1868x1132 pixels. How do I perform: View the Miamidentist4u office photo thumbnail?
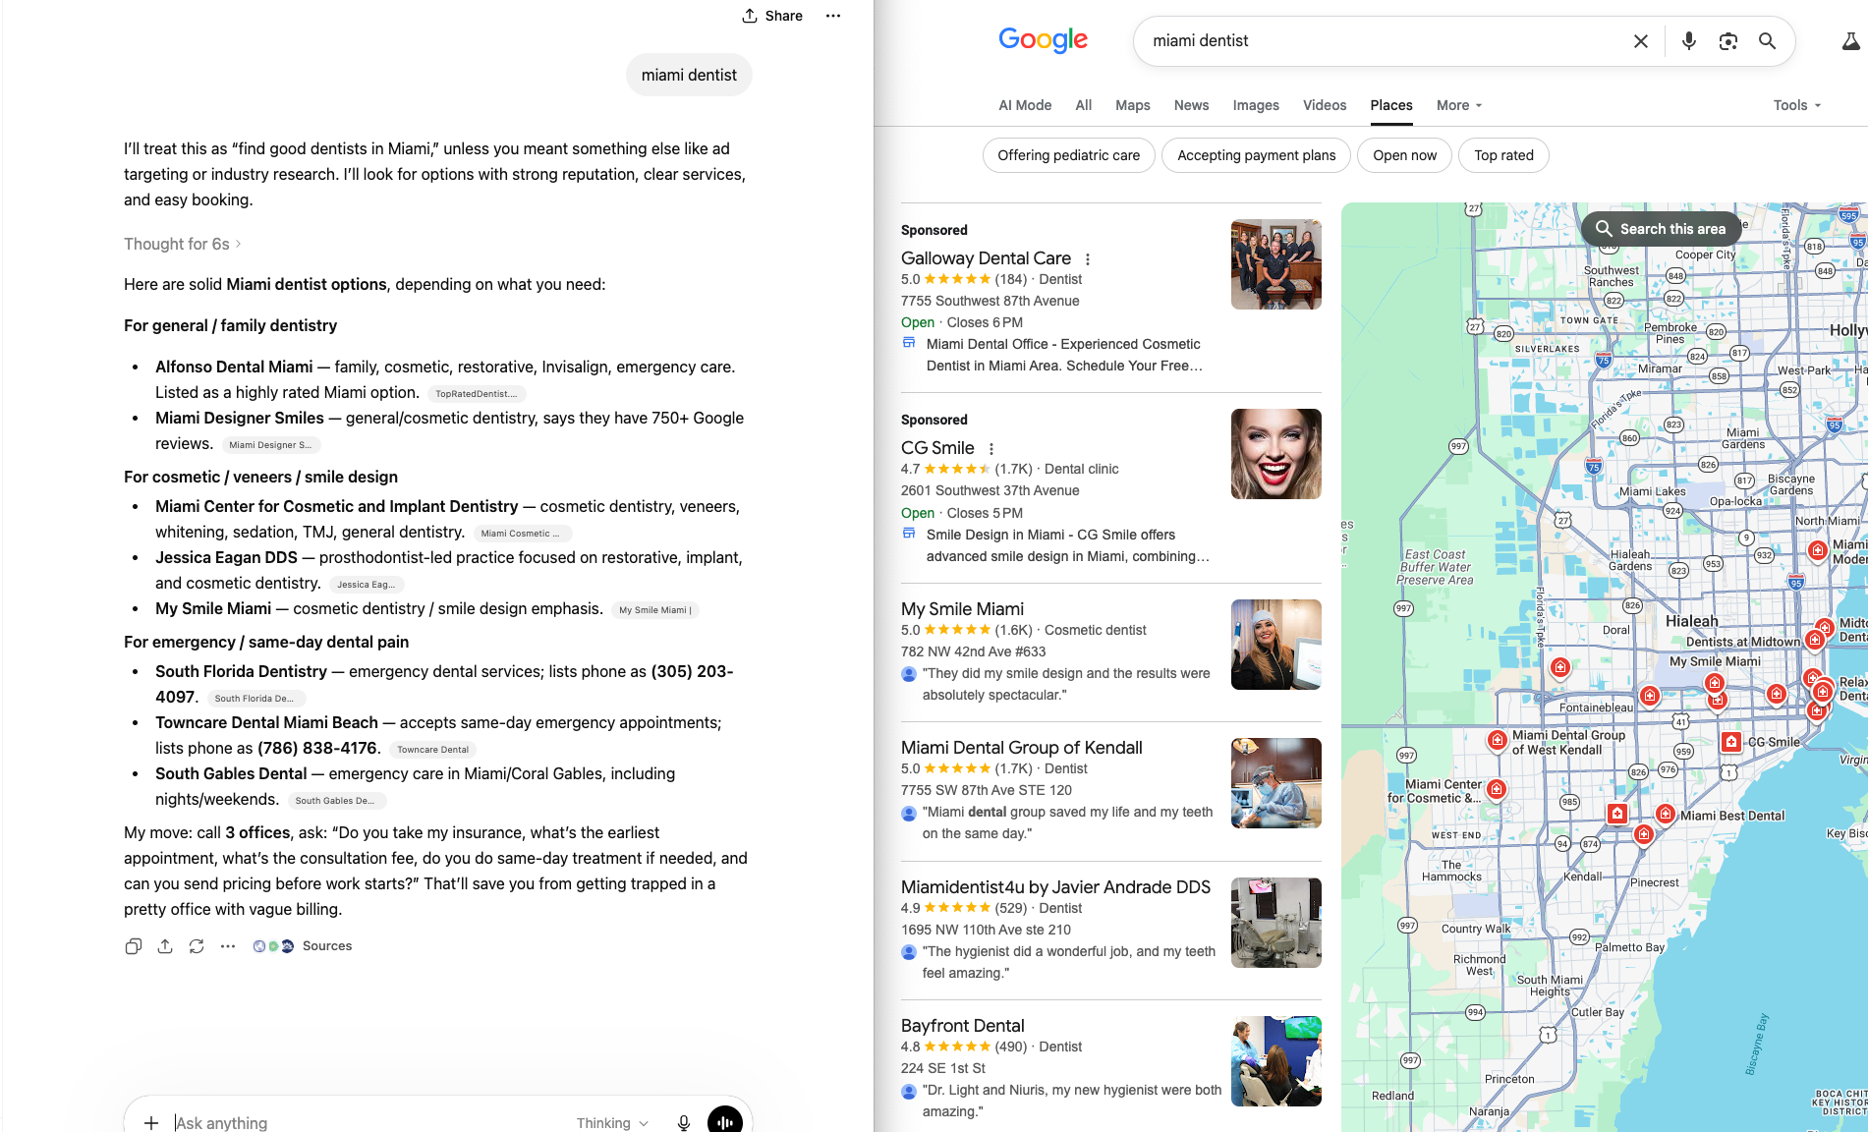[x=1275, y=923]
